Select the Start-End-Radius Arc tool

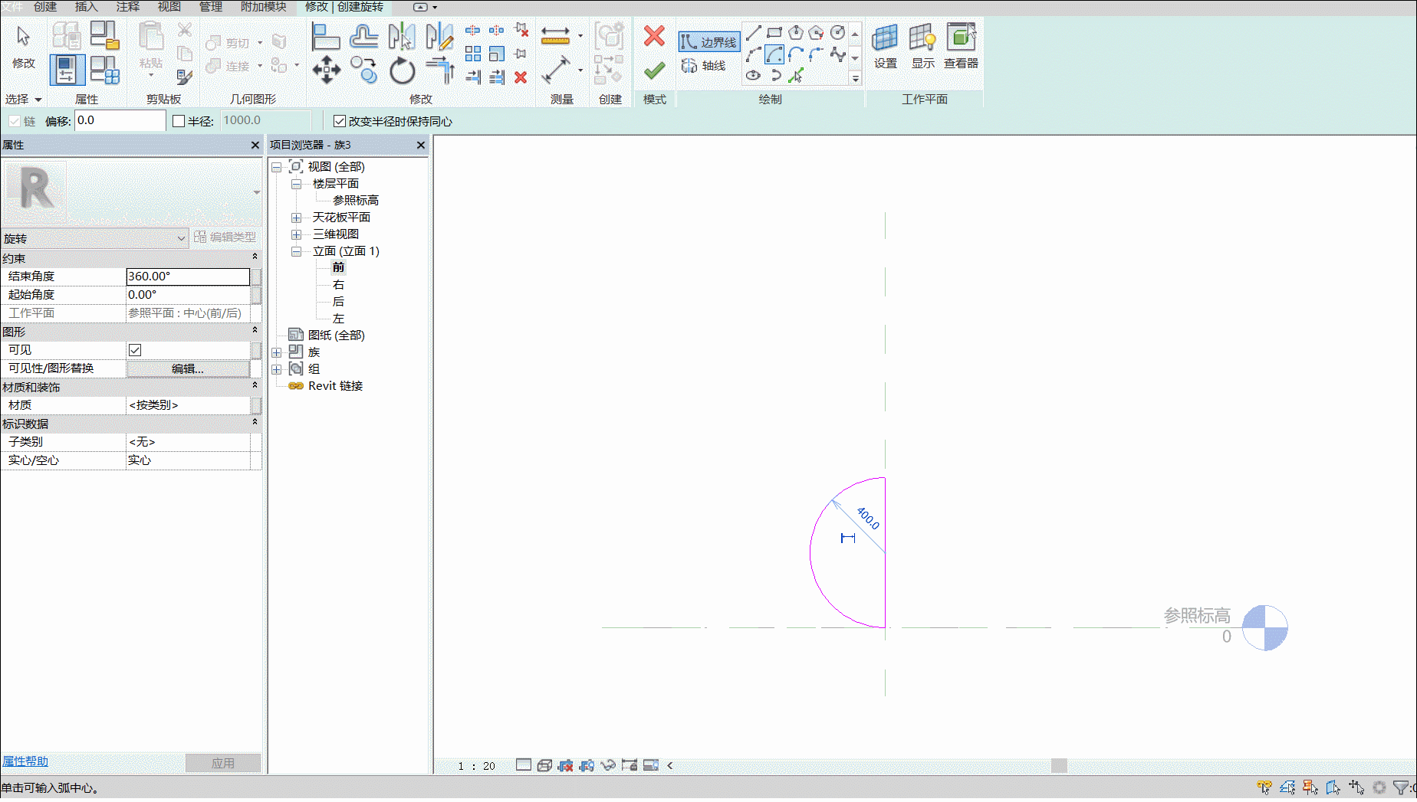tap(754, 54)
